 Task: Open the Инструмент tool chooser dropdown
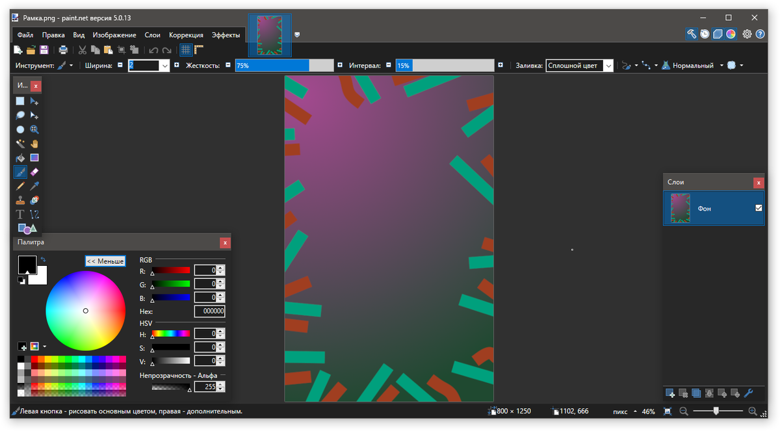tap(65, 66)
